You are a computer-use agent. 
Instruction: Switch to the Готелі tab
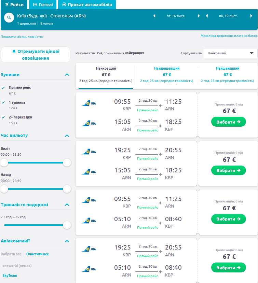43,5
